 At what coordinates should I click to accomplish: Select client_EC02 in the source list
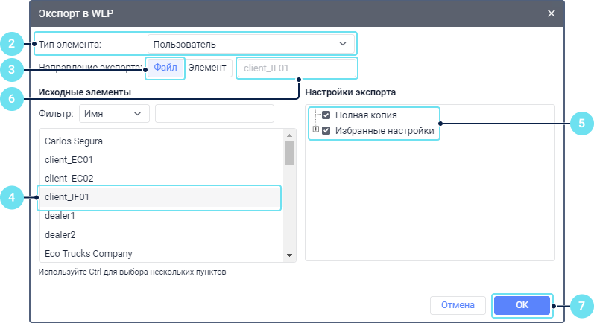[x=69, y=178]
